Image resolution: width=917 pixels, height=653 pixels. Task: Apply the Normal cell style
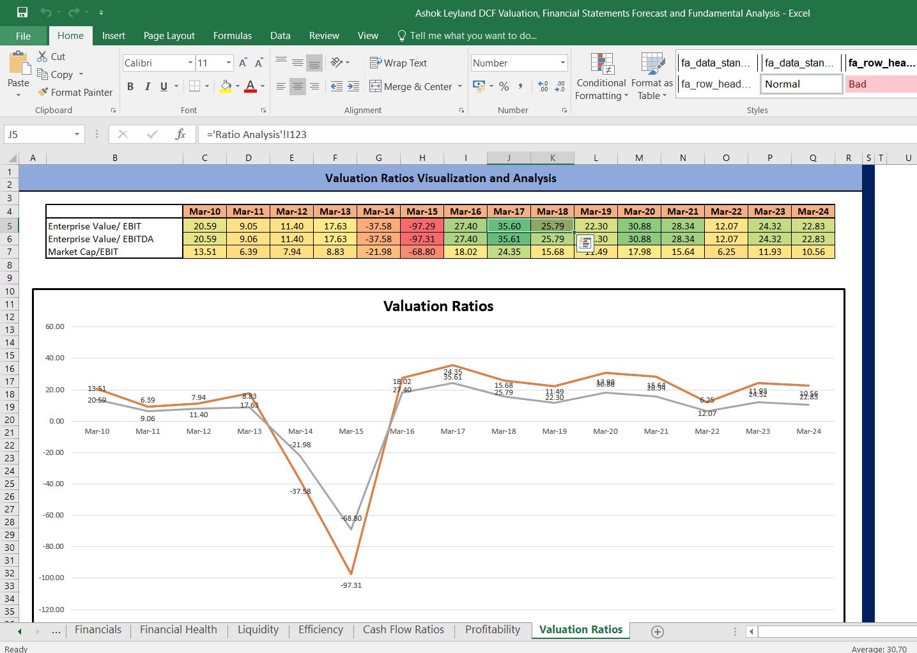coord(801,84)
